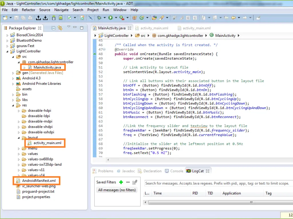Click the Debug bug icon
293x219 pixels.
[x=99, y=18]
